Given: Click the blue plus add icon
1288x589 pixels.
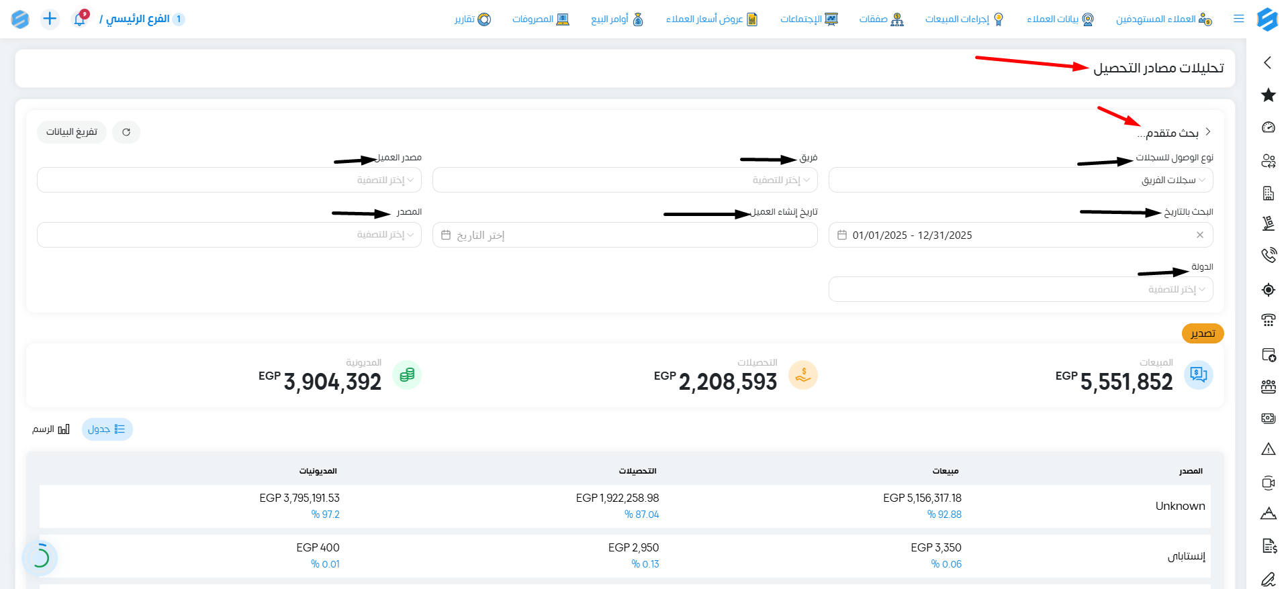Looking at the screenshot, I should point(50,19).
